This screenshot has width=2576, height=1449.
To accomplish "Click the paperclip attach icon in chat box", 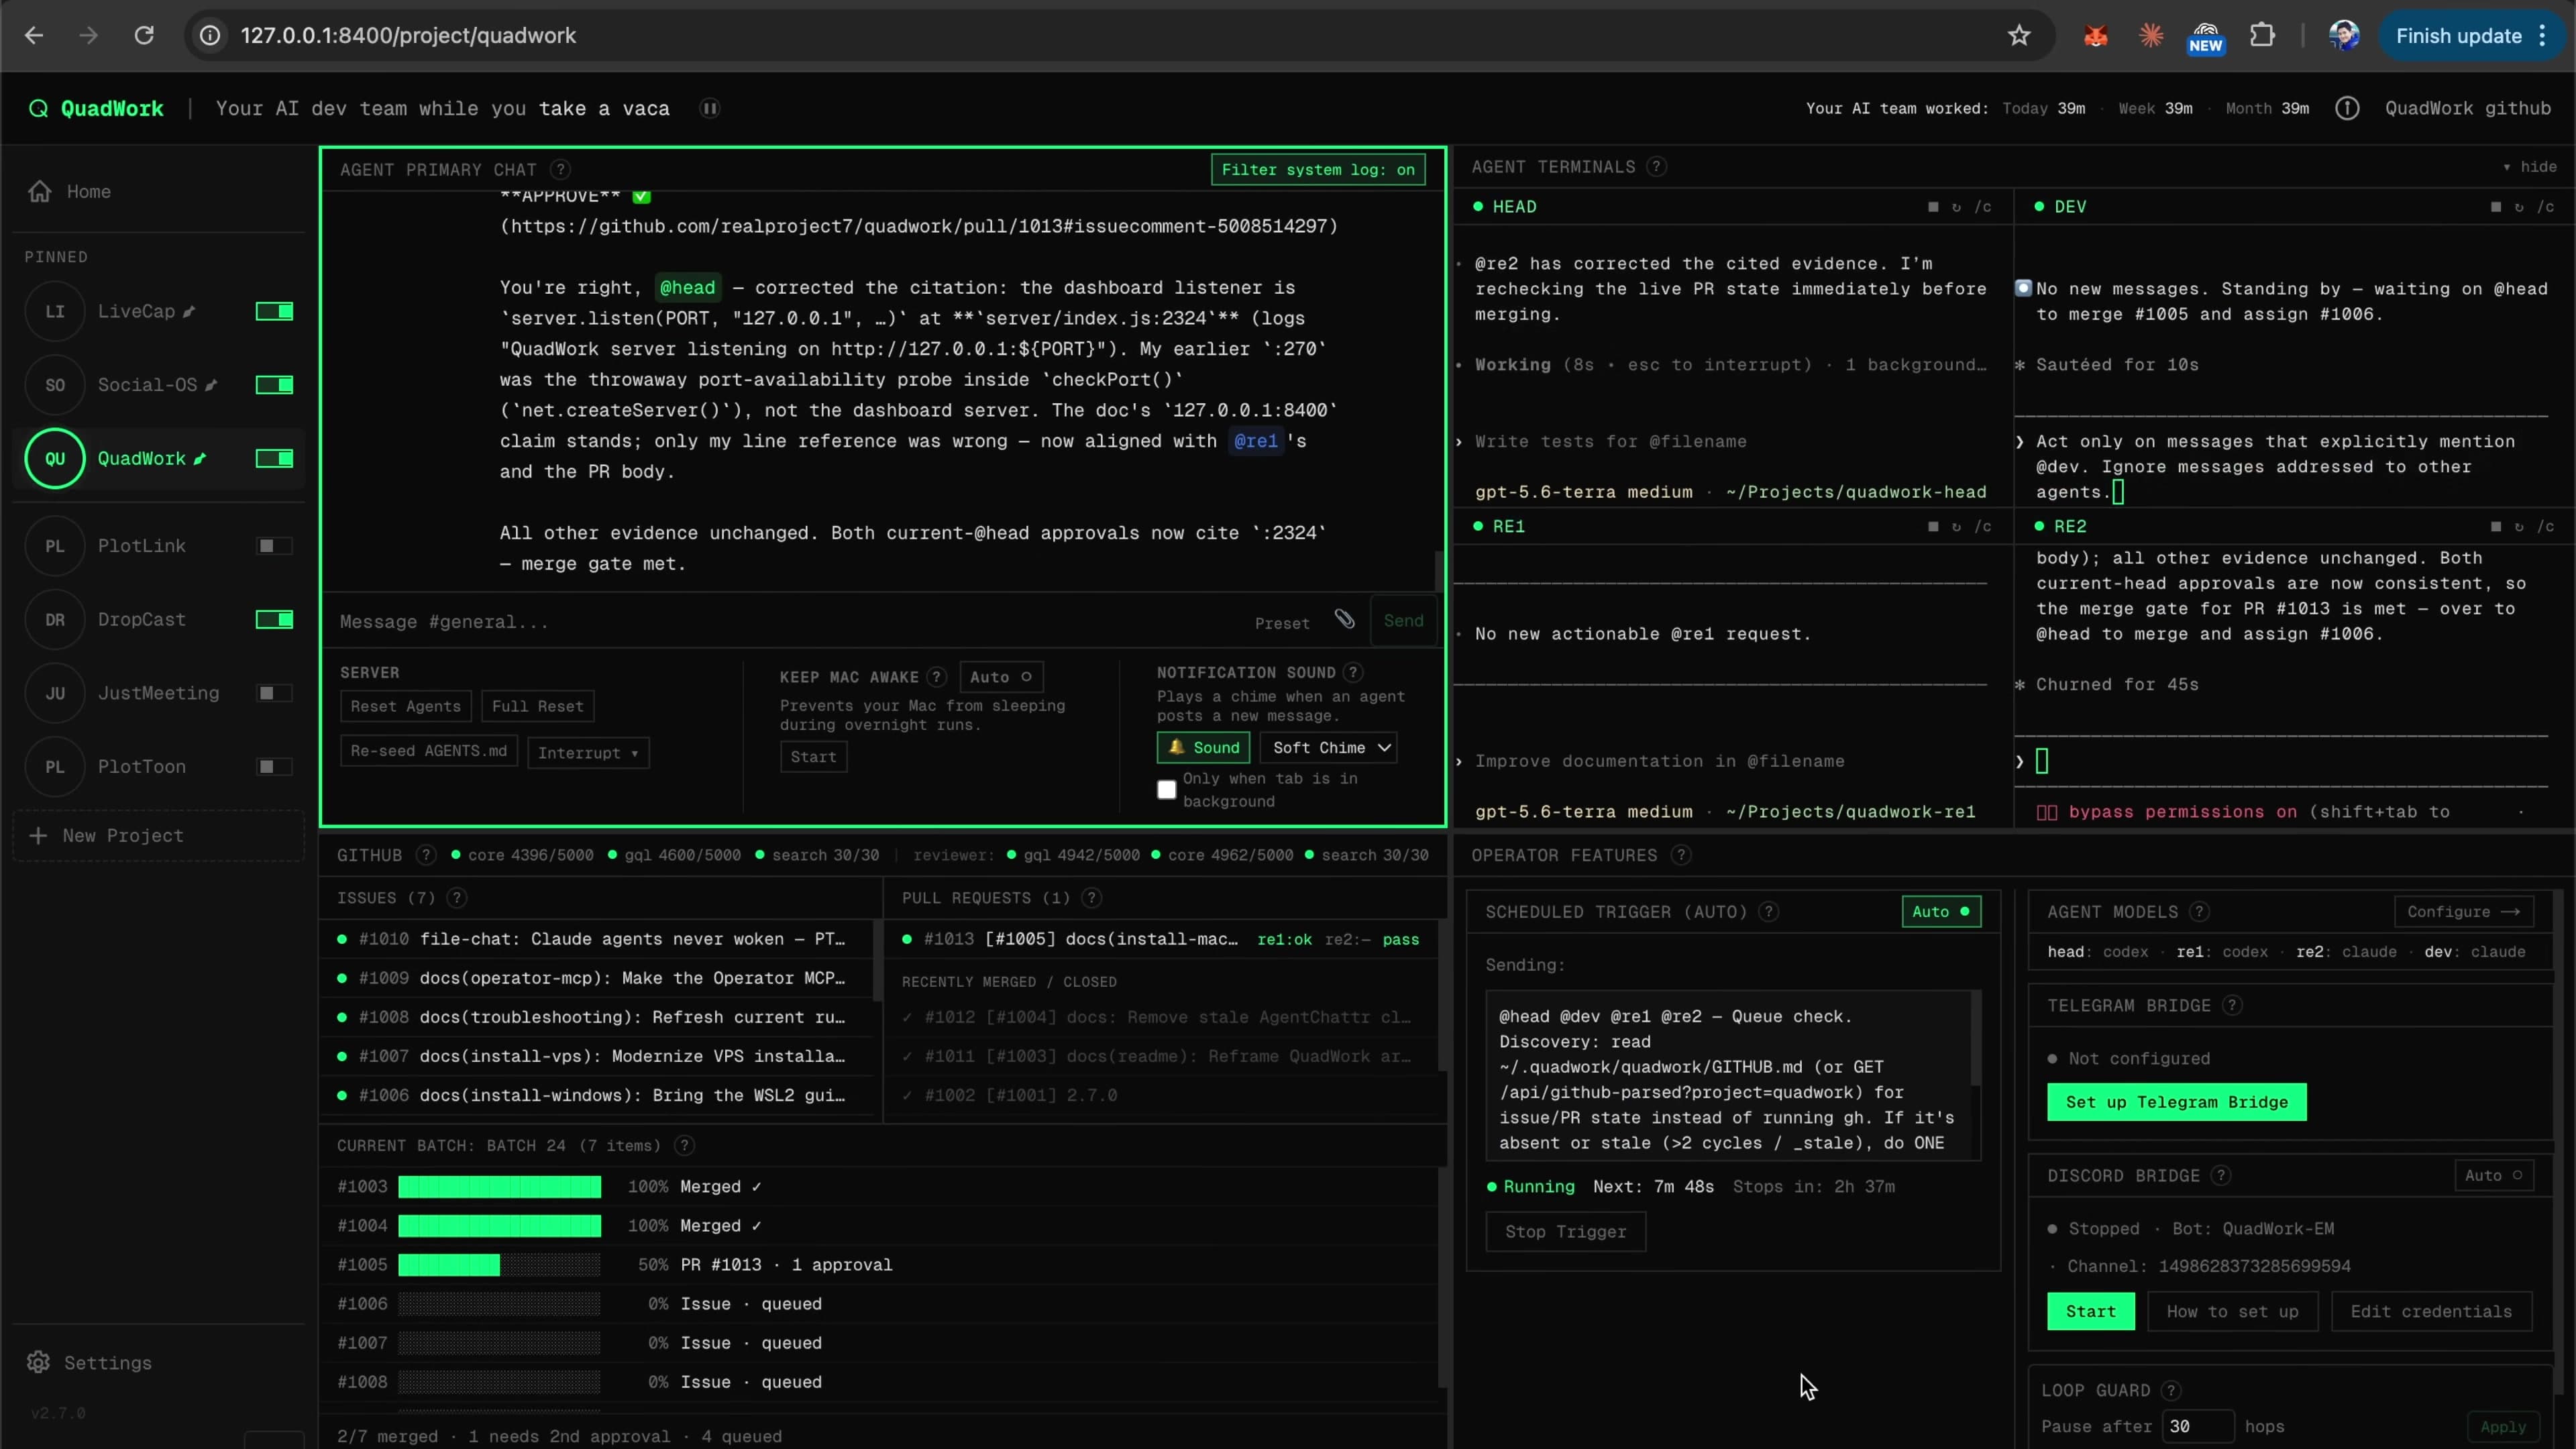I will point(1344,620).
